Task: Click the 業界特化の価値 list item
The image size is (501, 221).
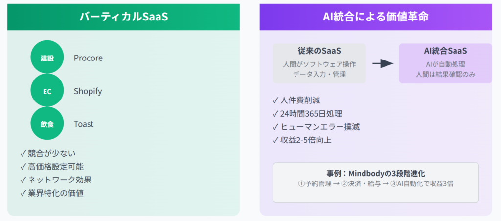Action: [55, 193]
